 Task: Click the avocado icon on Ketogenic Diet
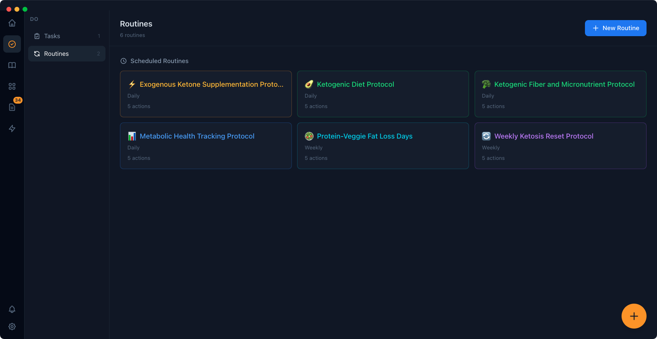(309, 84)
